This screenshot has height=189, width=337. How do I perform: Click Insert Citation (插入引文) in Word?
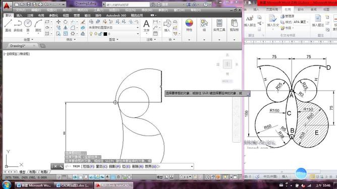pyautogui.click(x=273, y=22)
